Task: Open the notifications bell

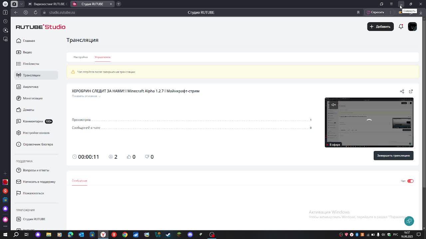Action: [x=401, y=27]
